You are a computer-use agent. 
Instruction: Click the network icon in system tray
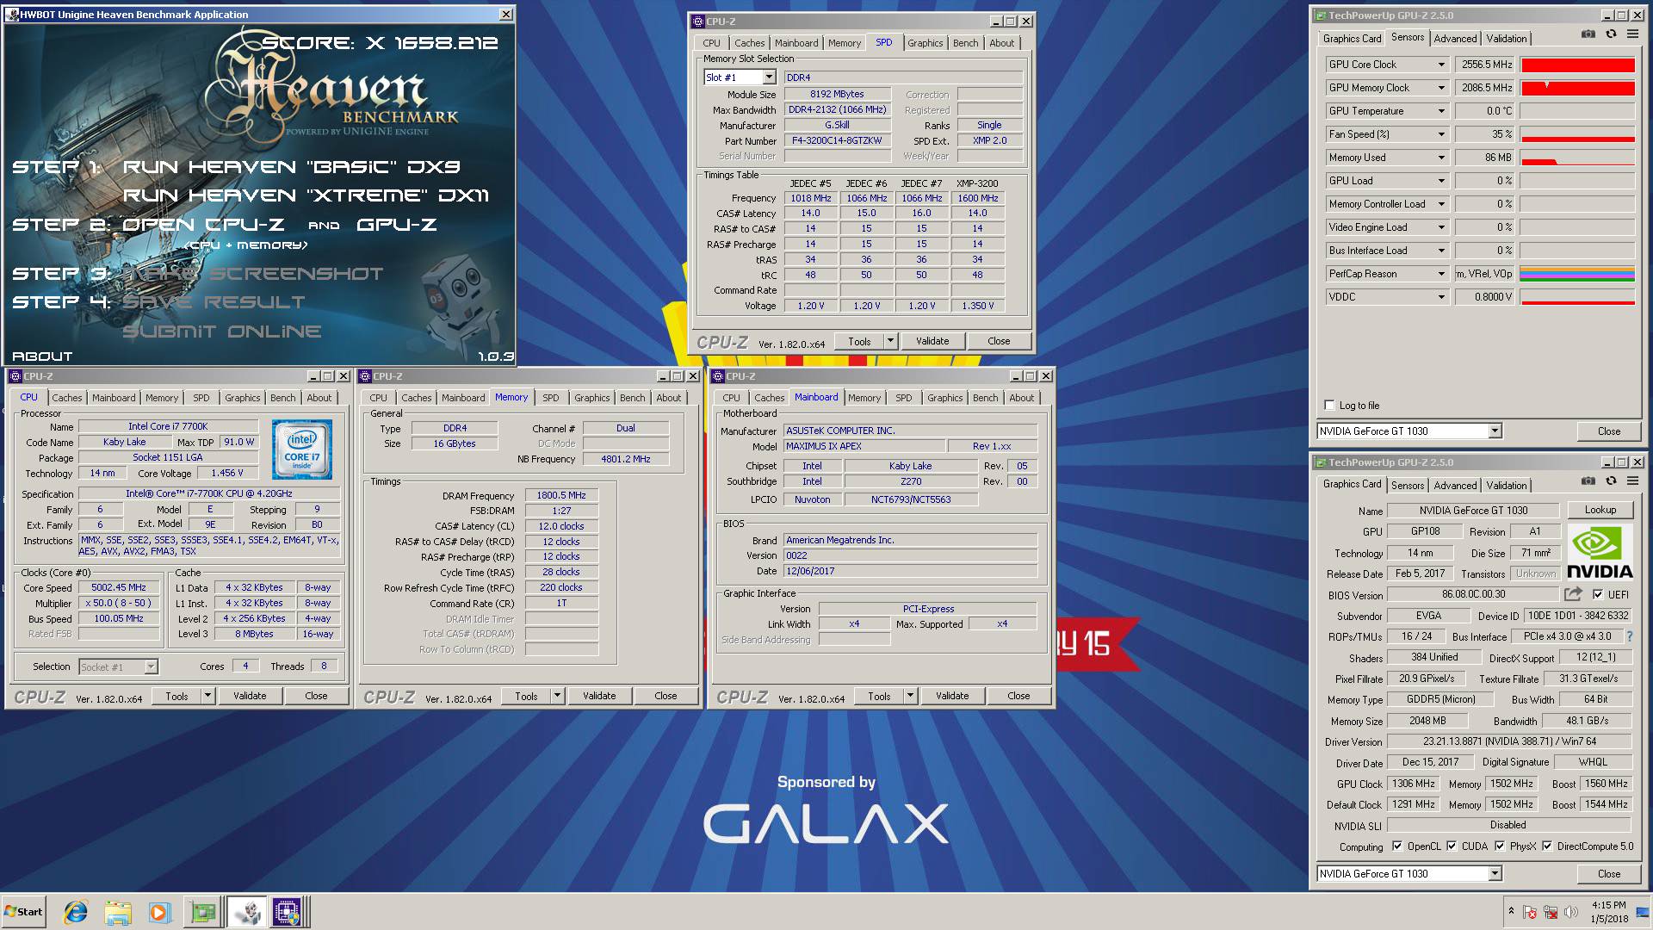tap(1551, 912)
